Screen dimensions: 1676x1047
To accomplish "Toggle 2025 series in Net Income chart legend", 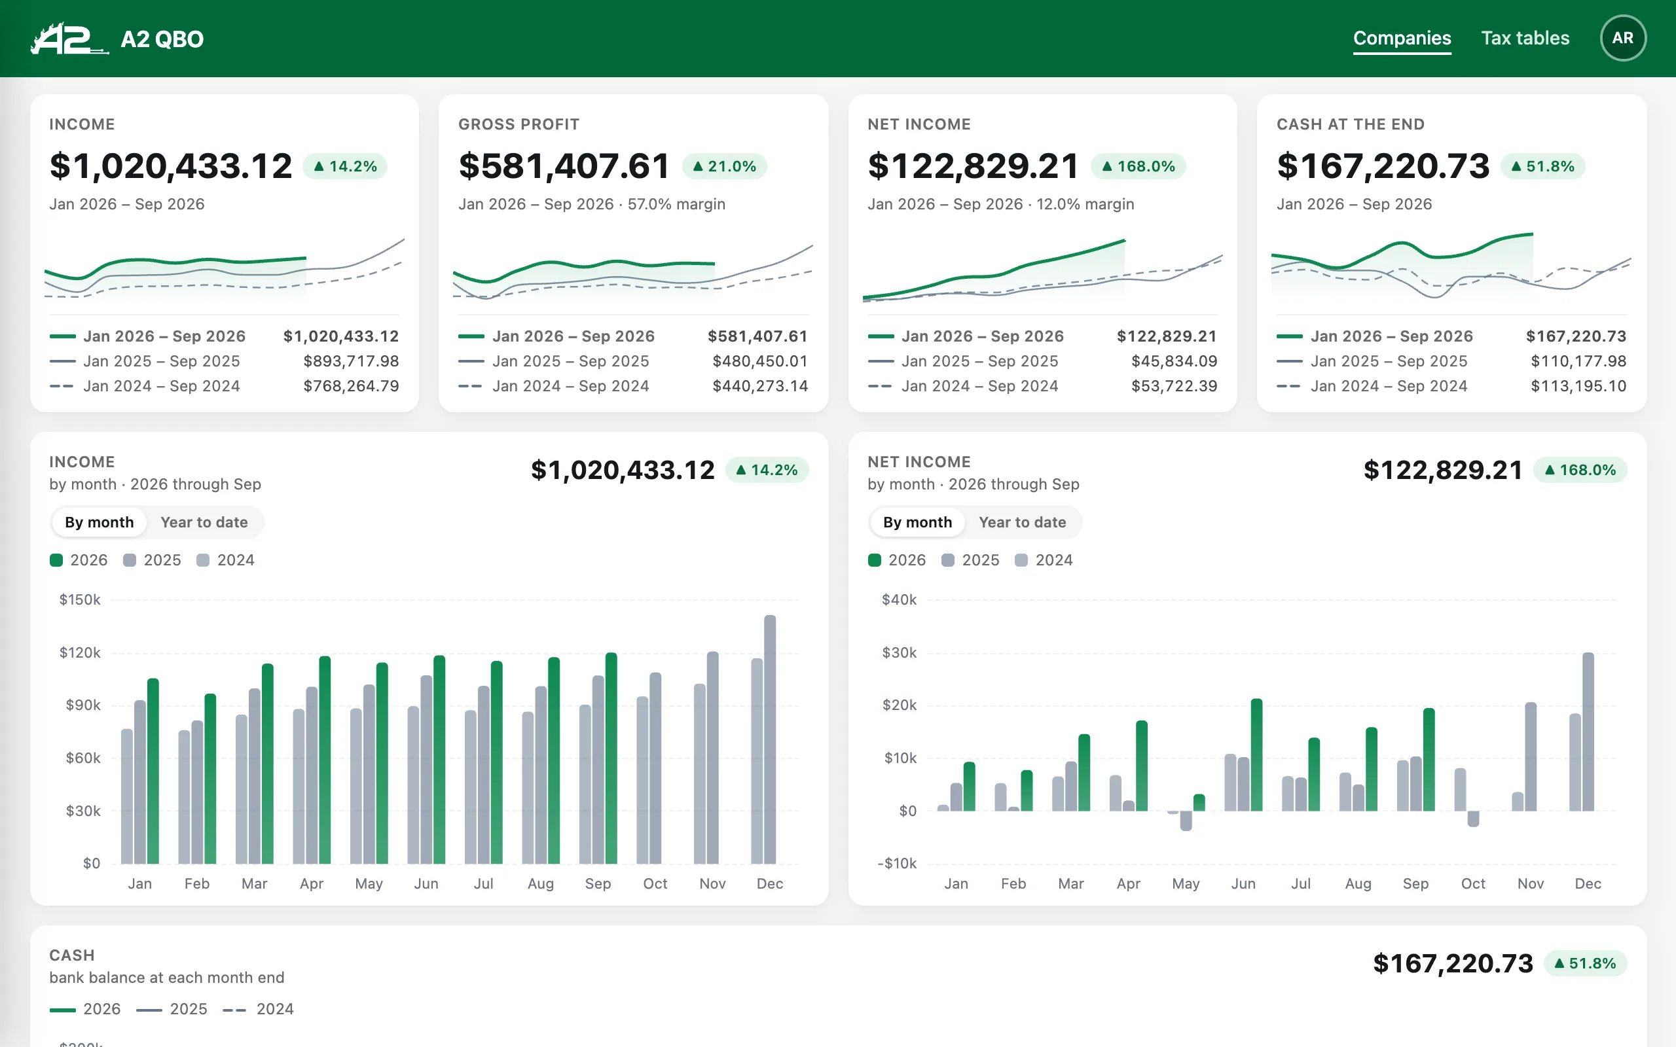I will (x=970, y=560).
